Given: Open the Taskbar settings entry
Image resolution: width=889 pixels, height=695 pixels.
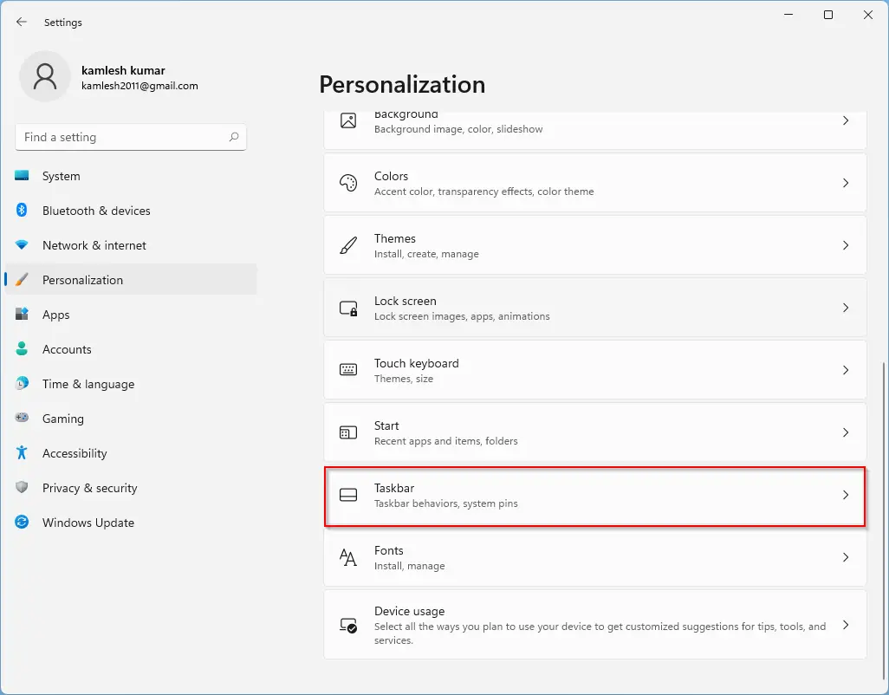Looking at the screenshot, I should [x=594, y=496].
